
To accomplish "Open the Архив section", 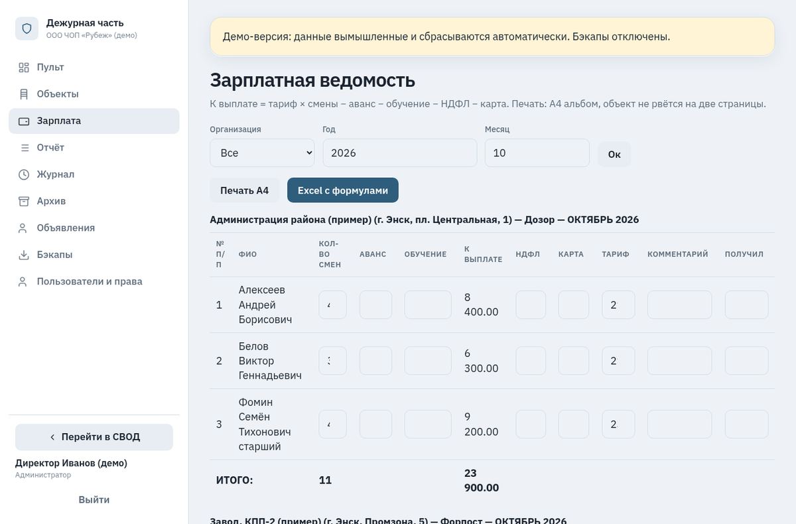I will [x=94, y=201].
